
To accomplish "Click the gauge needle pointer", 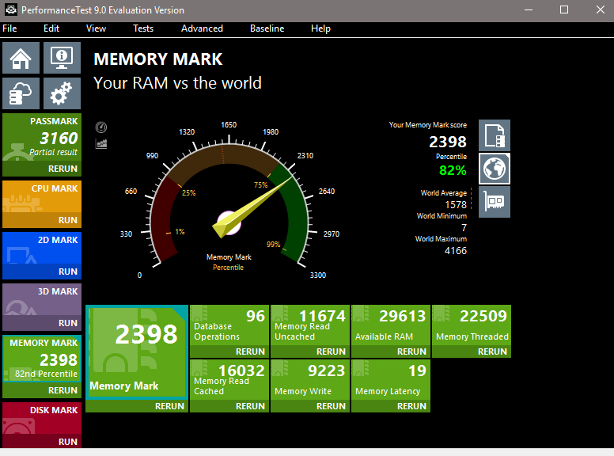I will pyautogui.click(x=252, y=207).
